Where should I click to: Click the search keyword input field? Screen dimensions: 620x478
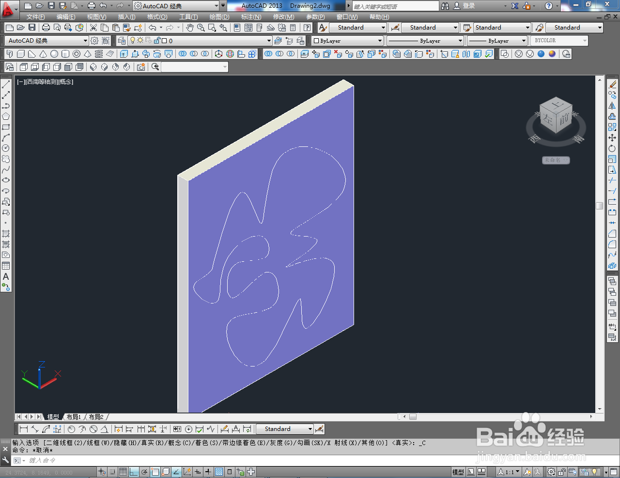(395, 6)
